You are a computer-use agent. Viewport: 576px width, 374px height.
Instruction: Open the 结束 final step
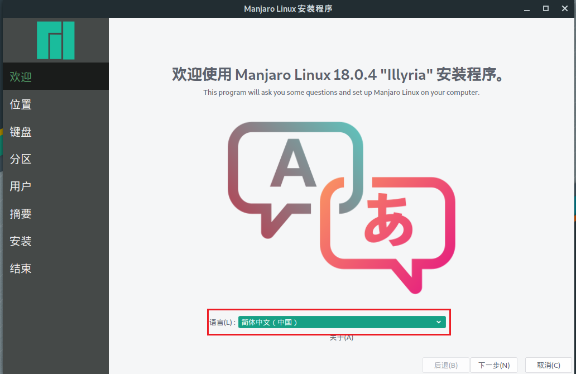(20, 268)
